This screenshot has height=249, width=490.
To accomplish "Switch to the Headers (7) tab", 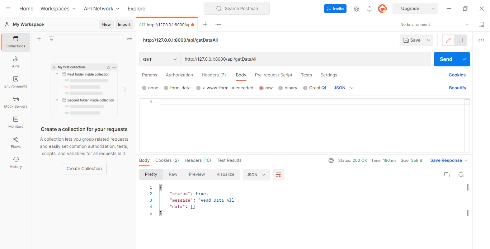I will [214, 75].
